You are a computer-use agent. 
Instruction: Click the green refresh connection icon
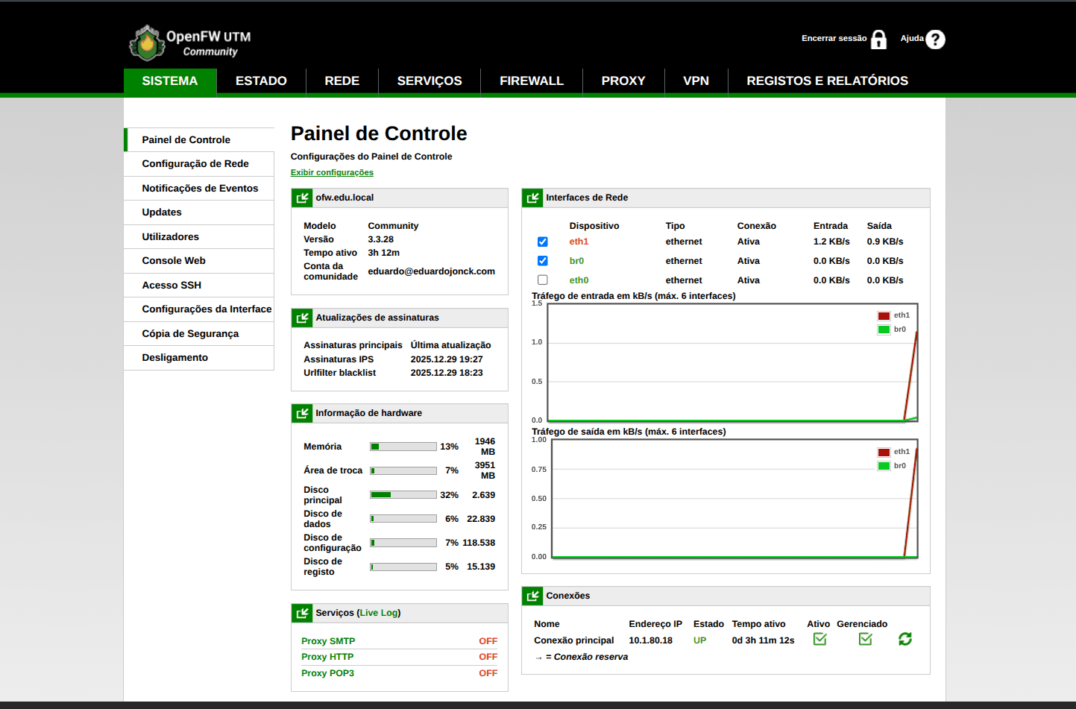point(905,639)
